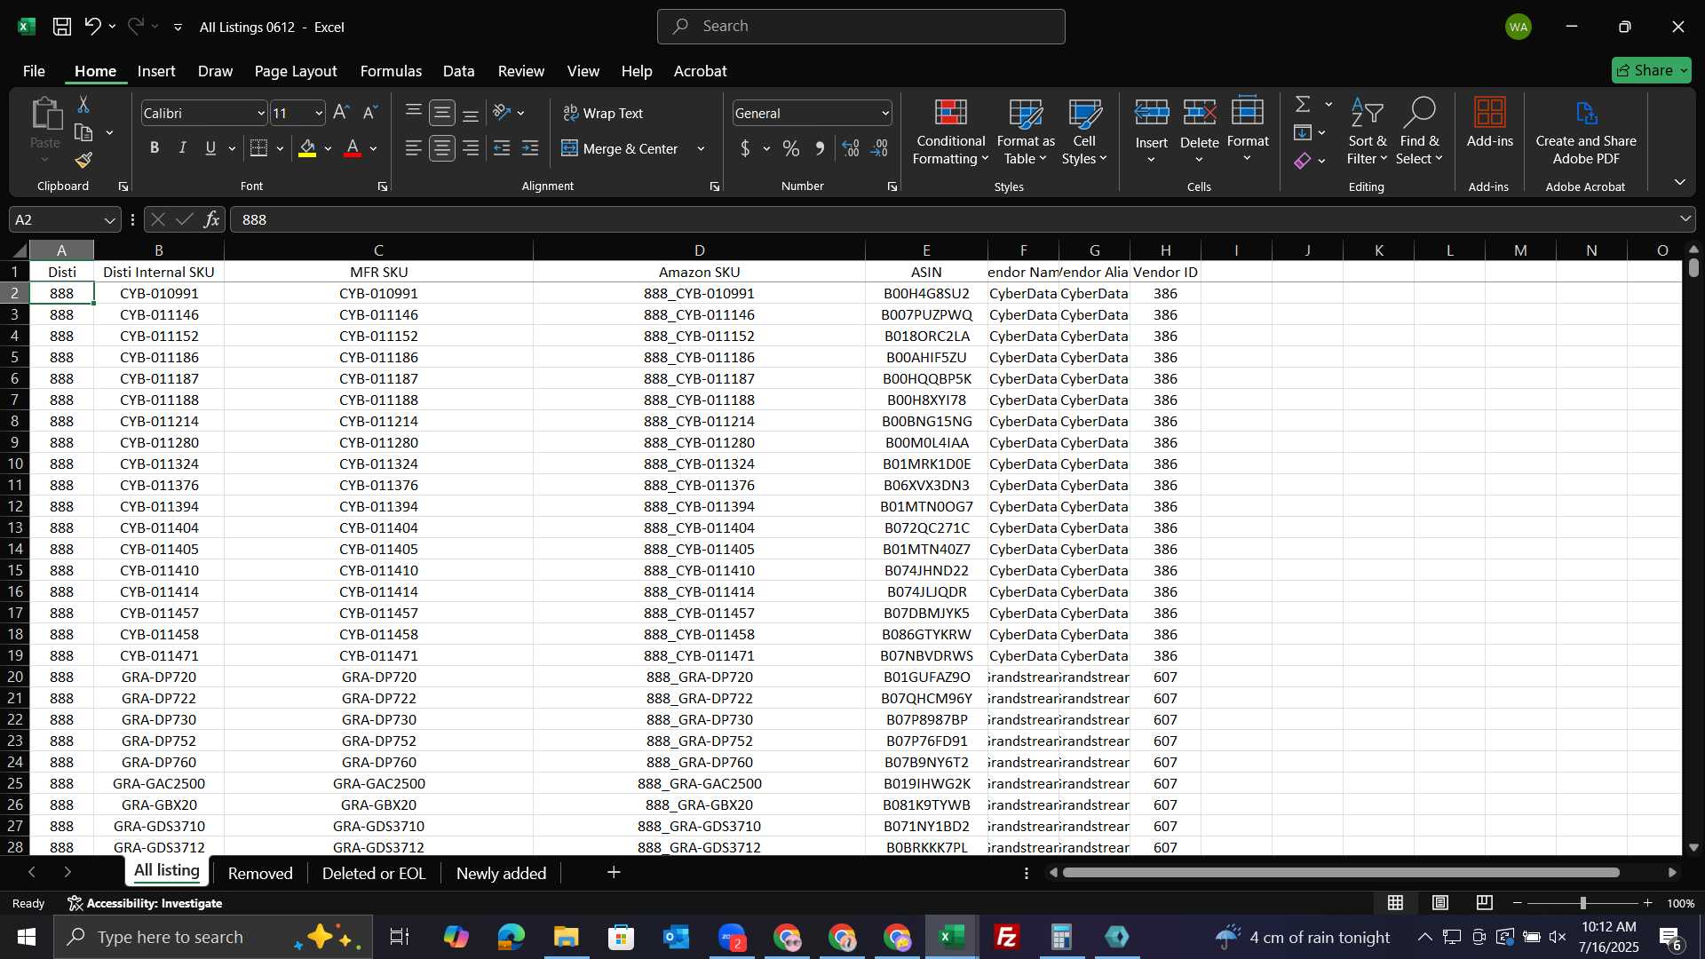Viewport: 1705px width, 959px height.
Task: Click the Increase Indent icon
Action: pos(530,148)
